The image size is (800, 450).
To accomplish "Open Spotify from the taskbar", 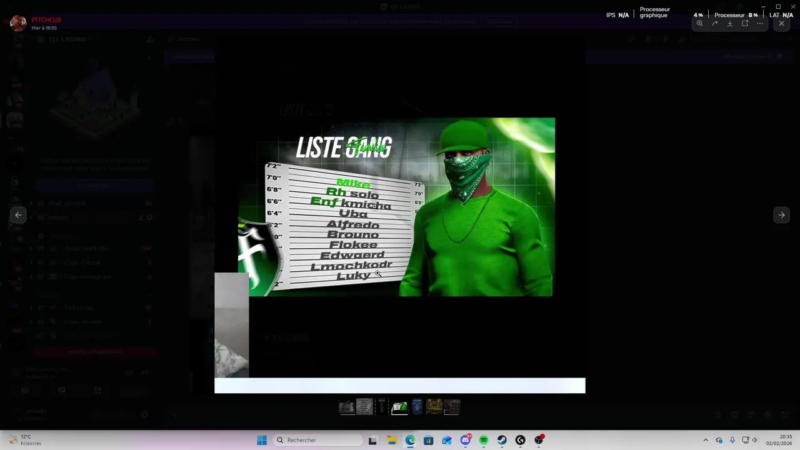I will coord(484,440).
